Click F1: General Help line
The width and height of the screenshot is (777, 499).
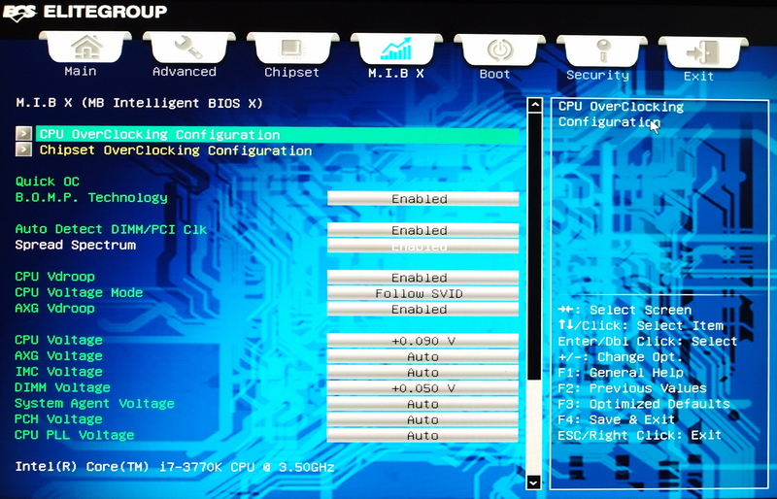621,372
